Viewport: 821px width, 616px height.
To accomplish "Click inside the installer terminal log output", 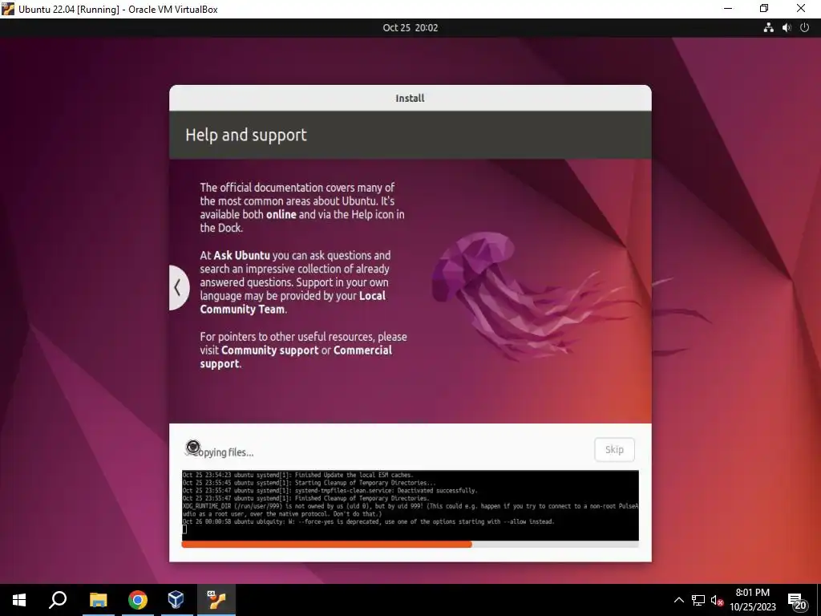I will click(410, 505).
